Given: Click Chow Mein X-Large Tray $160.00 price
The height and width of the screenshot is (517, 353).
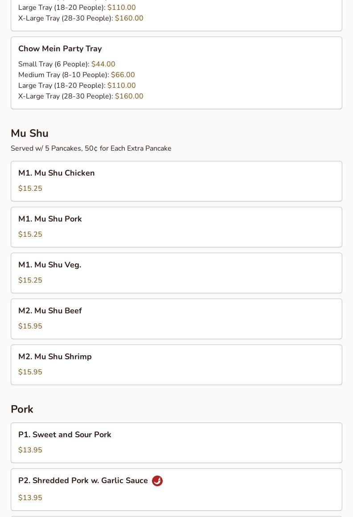Looking at the screenshot, I should 129,96.
